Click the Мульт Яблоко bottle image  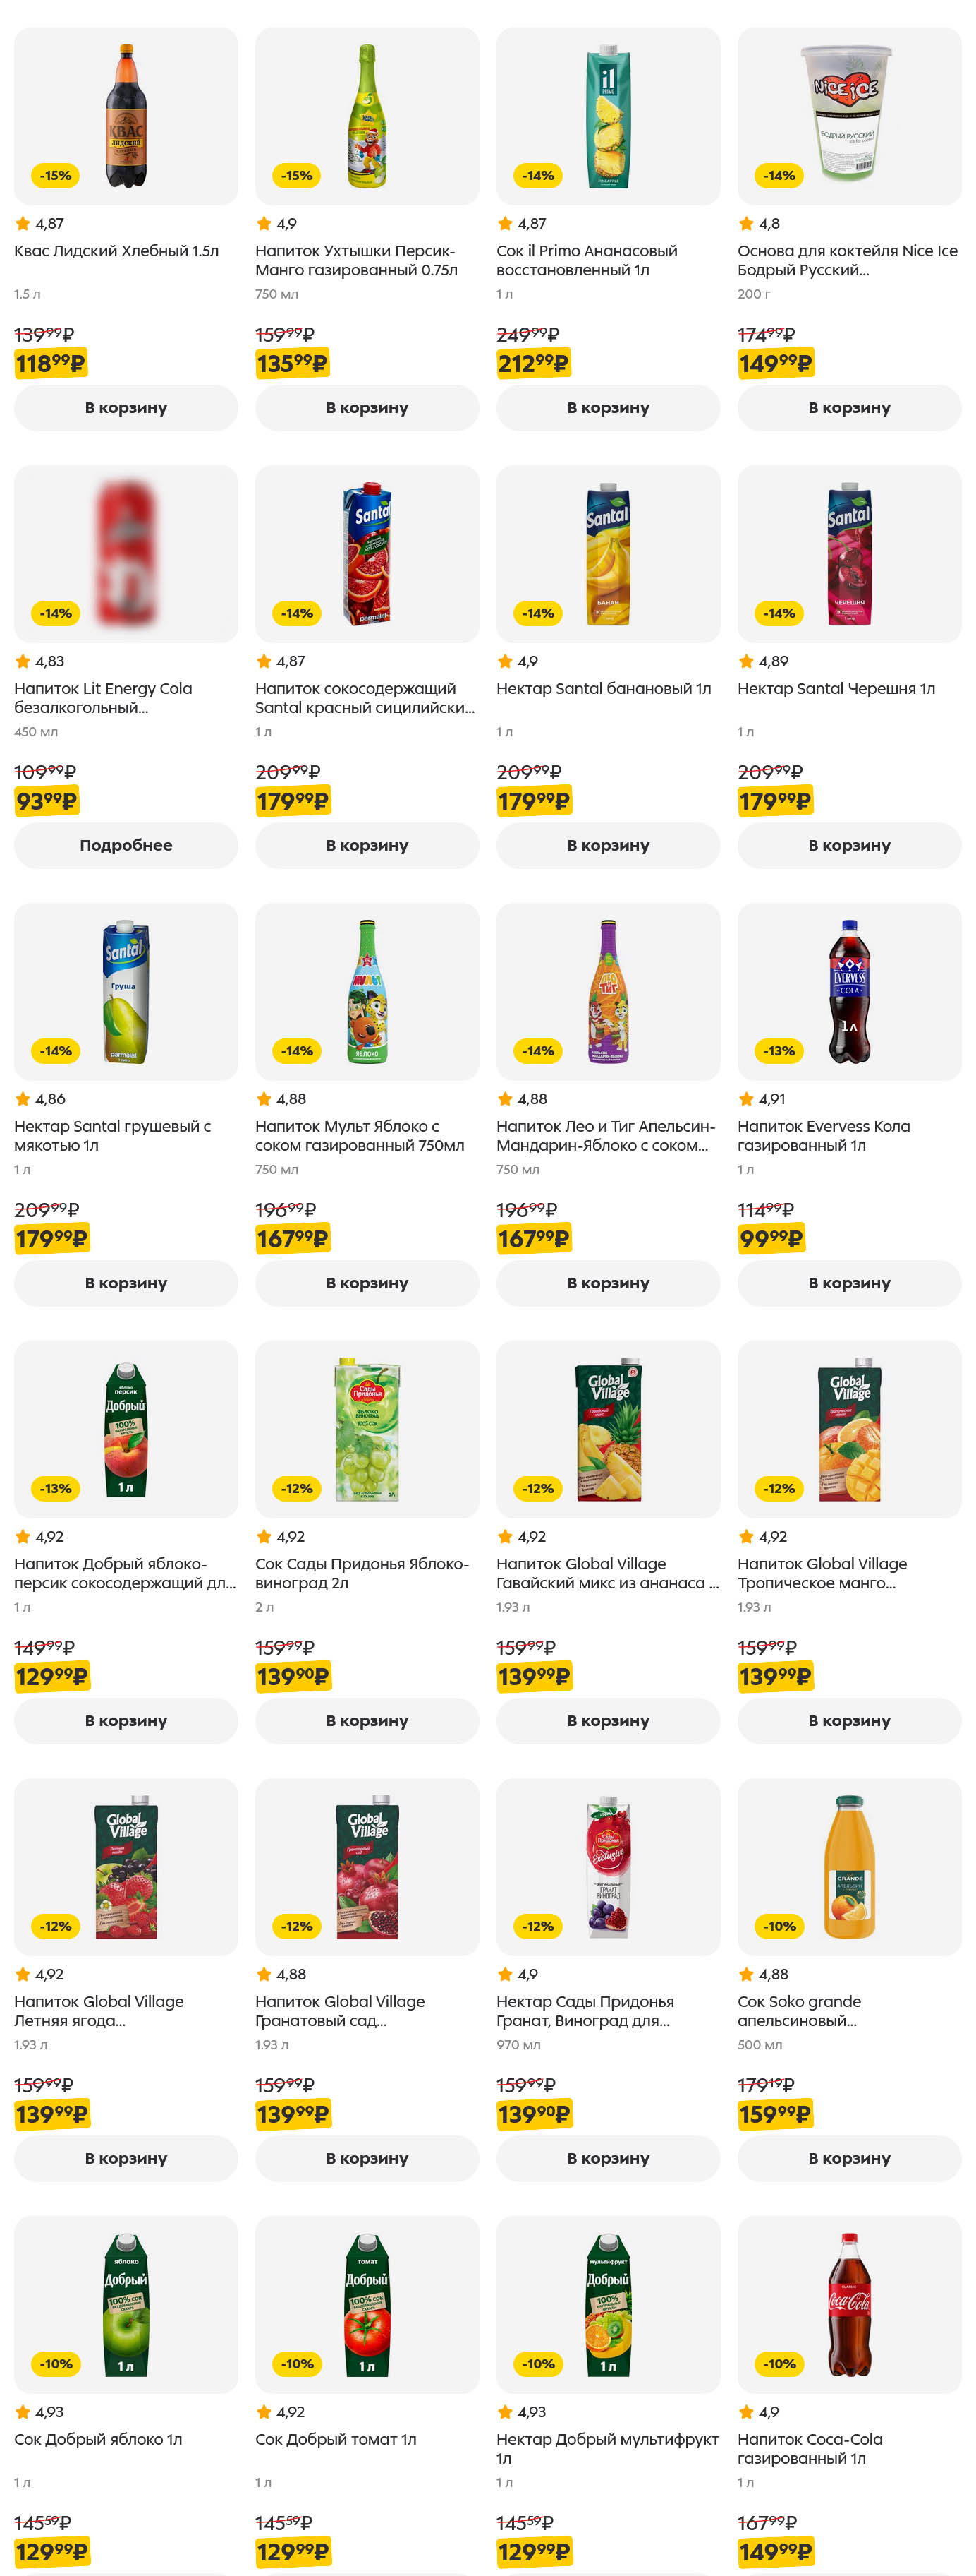(x=367, y=990)
